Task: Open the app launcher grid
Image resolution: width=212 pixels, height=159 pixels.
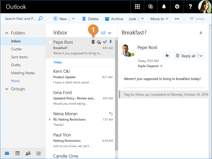Action: click(x=137, y=7)
